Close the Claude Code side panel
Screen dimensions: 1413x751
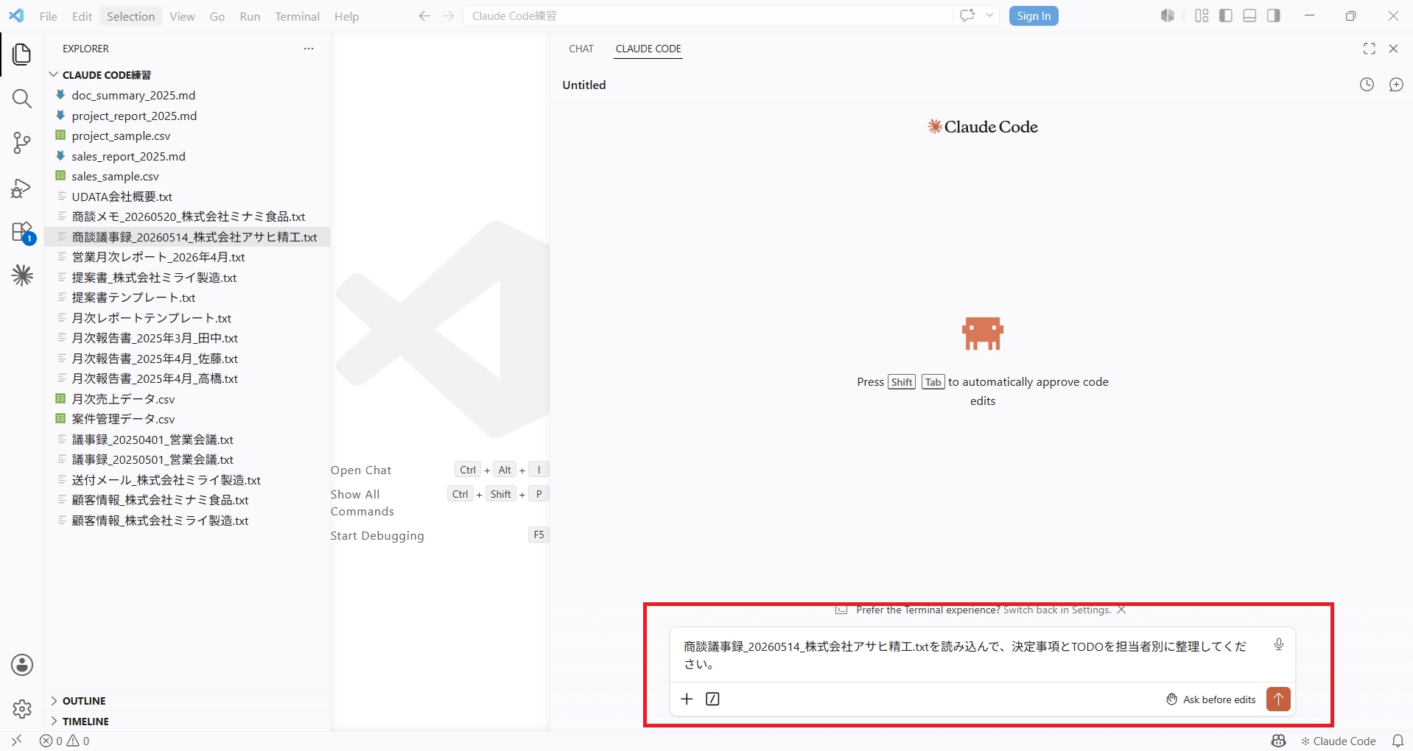click(1393, 49)
